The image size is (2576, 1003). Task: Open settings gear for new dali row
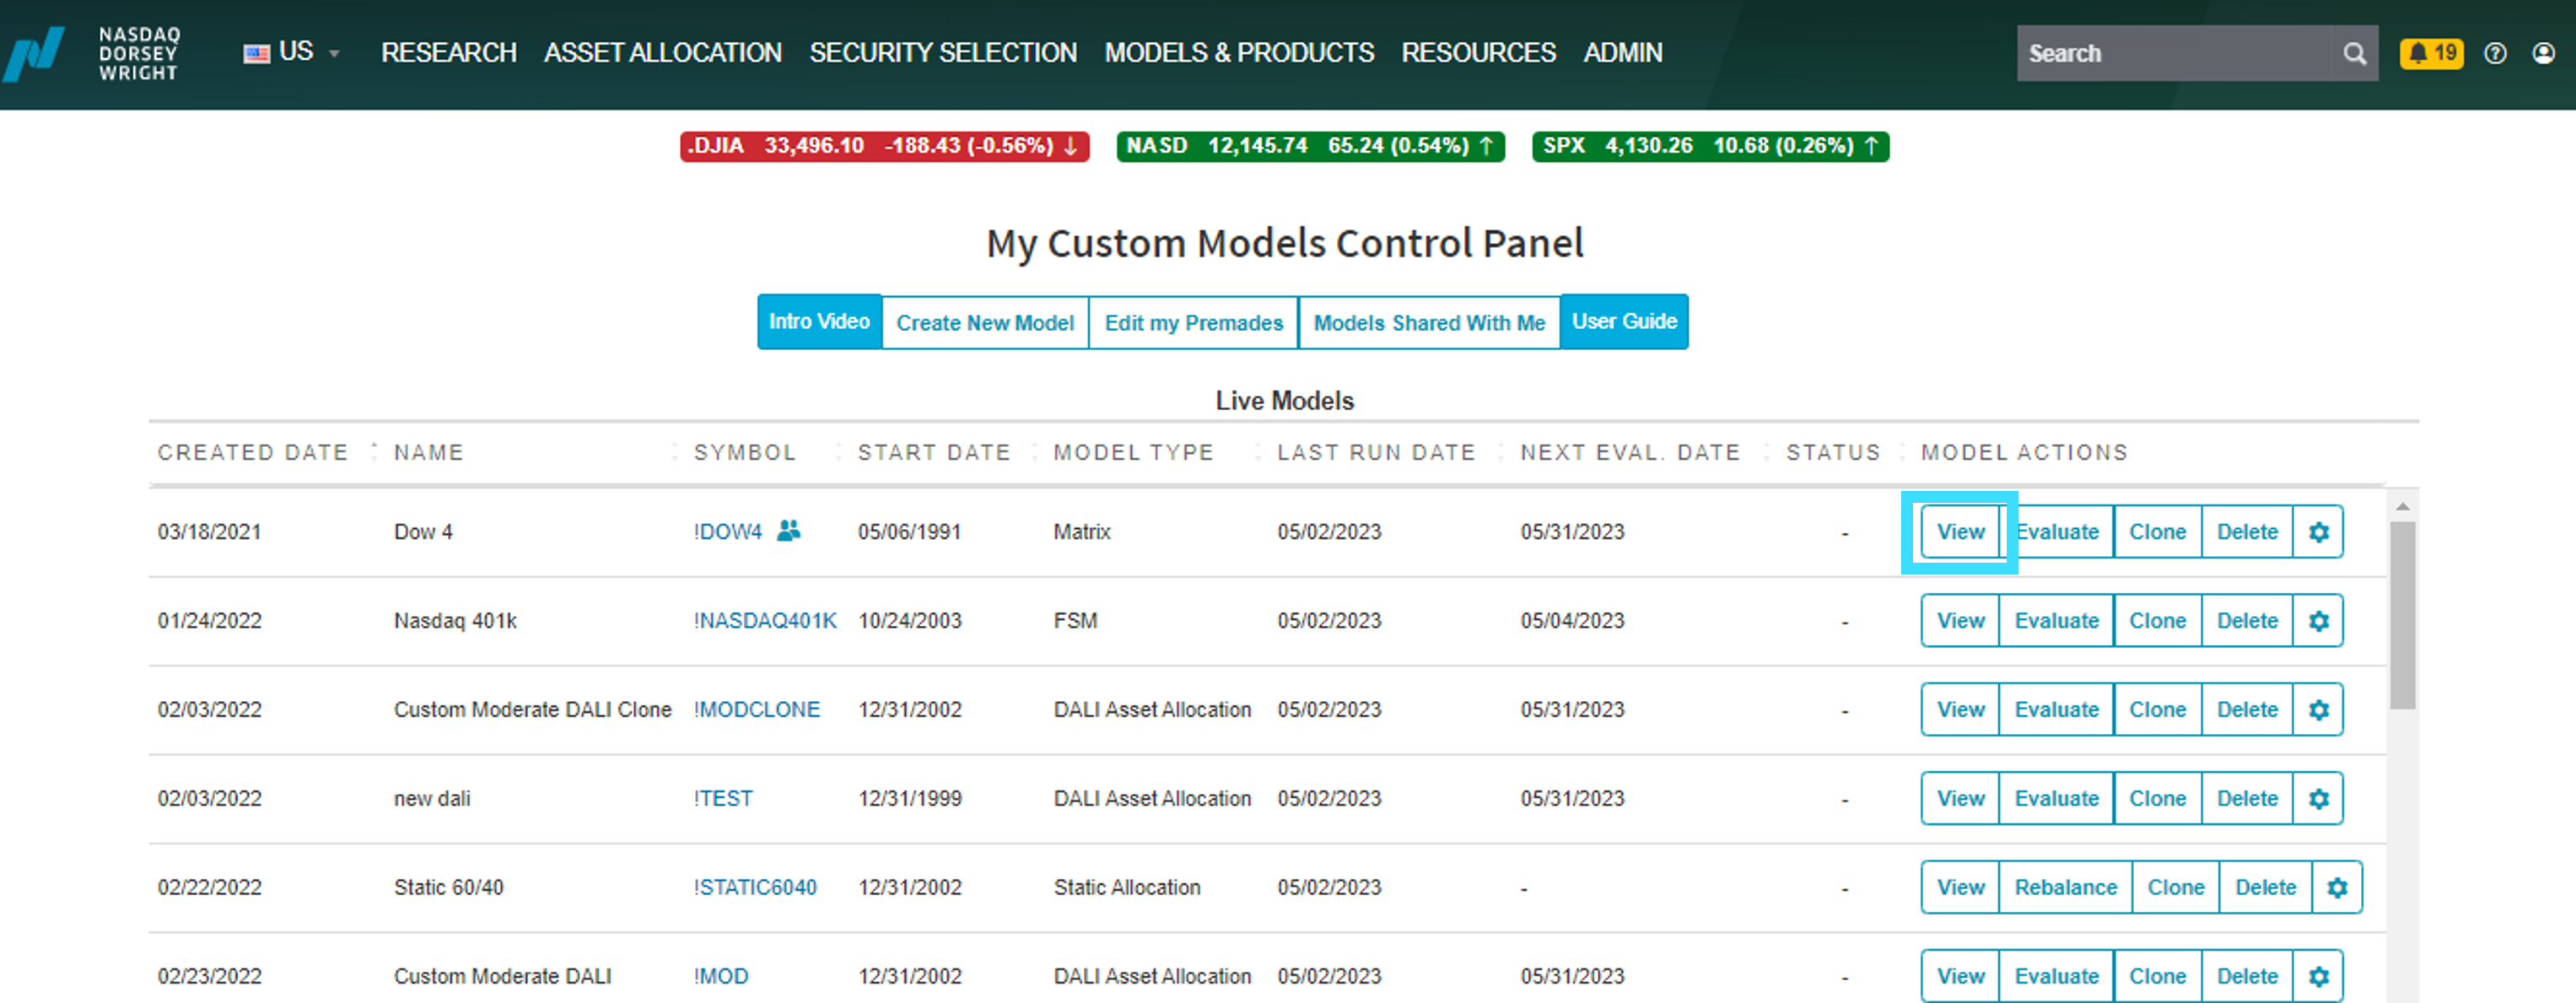click(x=2318, y=799)
